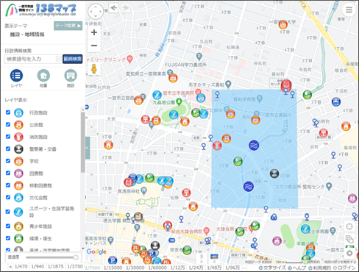359x272 pixels.
Task: Click the green environment marker in blue area
Action: click(238, 161)
